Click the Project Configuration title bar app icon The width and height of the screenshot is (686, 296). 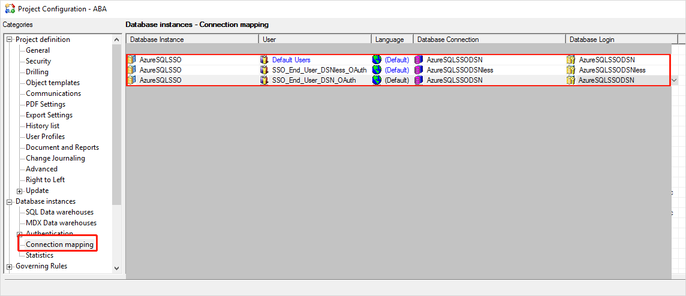10,9
